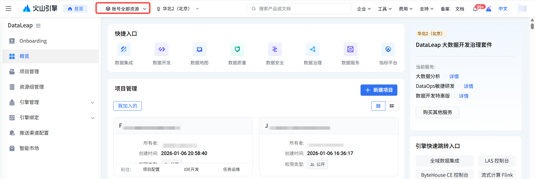Open the 数据集成 quick entry icon

coord(124,49)
